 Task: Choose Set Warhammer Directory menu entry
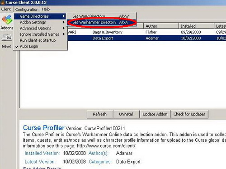pyautogui.click(x=101, y=22)
